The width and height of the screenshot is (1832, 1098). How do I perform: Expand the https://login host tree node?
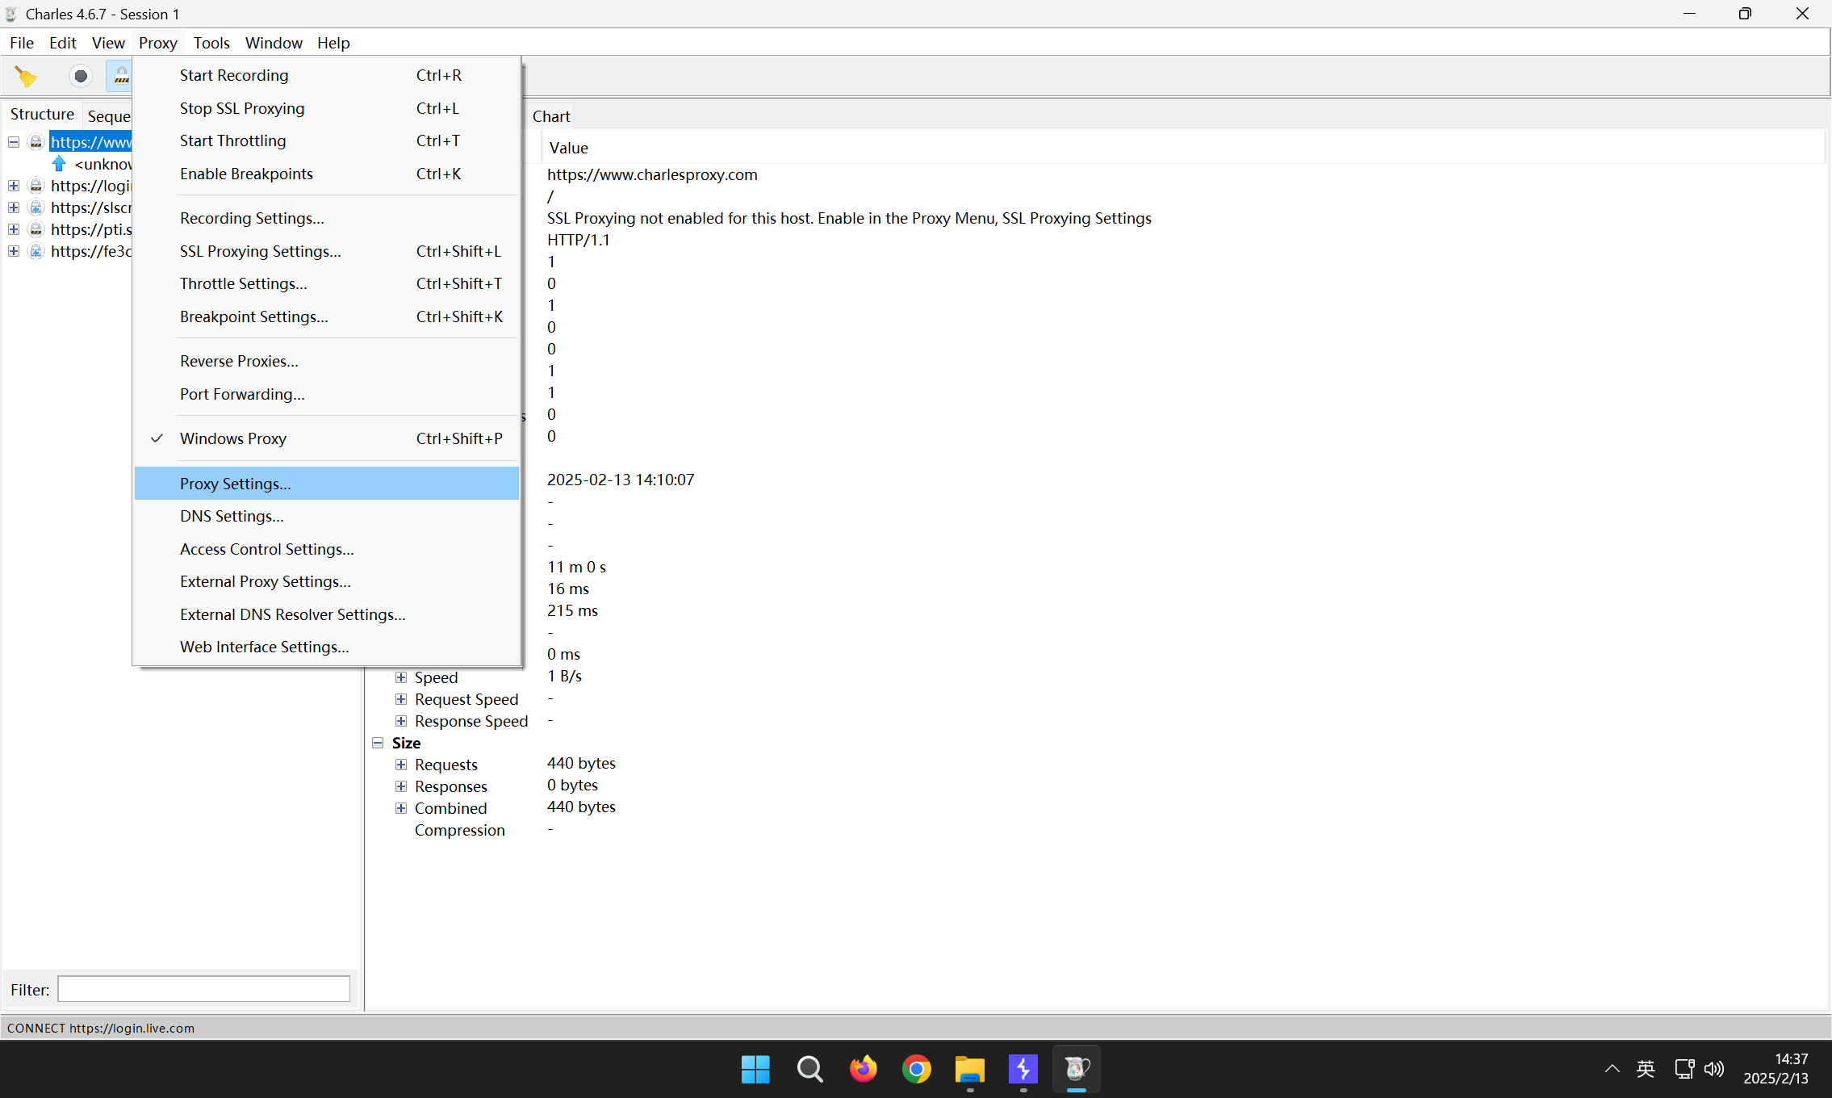point(14,186)
